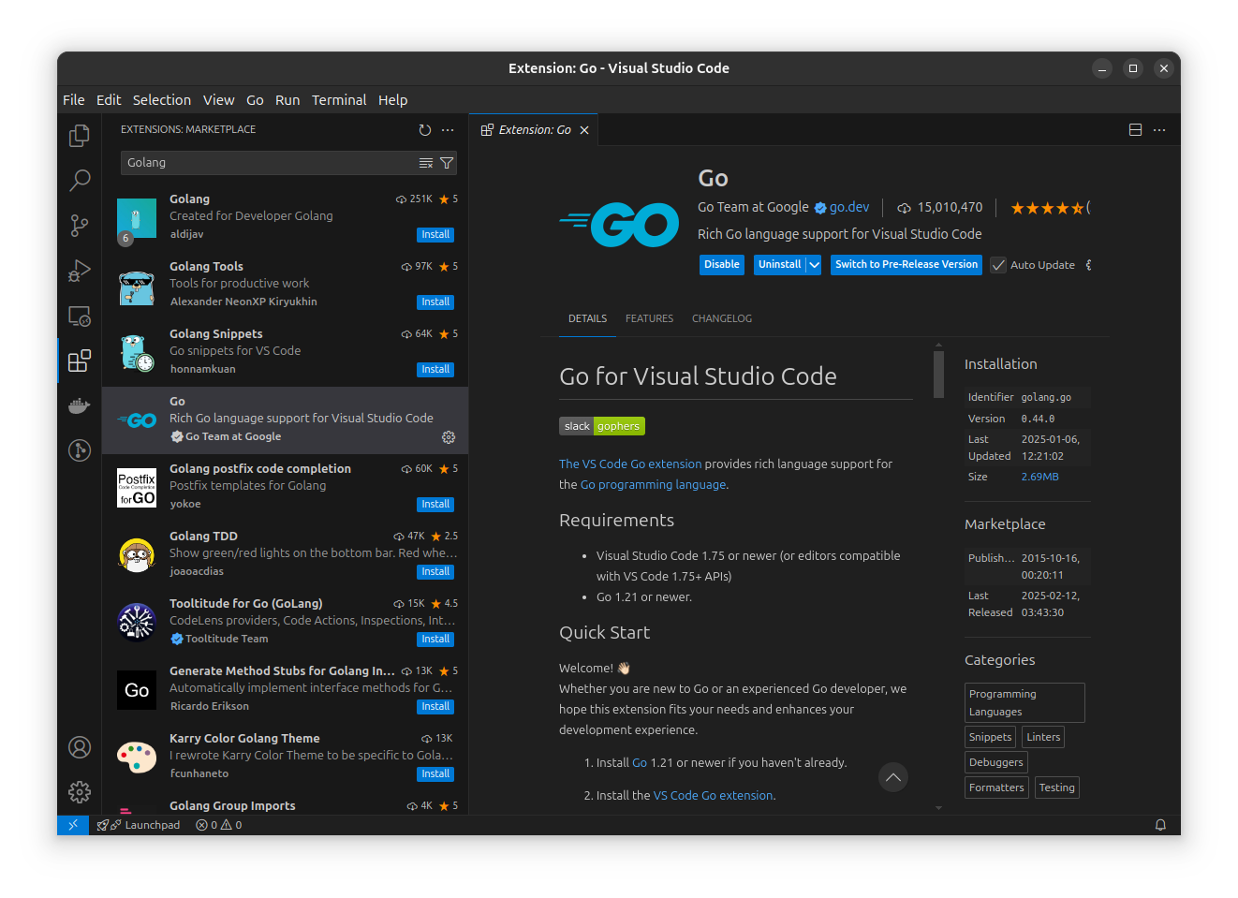Click the Uninstall button

point(780,265)
